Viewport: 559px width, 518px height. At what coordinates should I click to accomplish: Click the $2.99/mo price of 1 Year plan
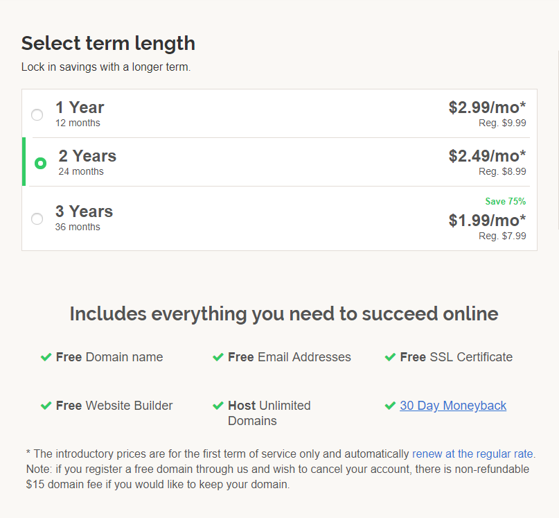[x=487, y=107]
